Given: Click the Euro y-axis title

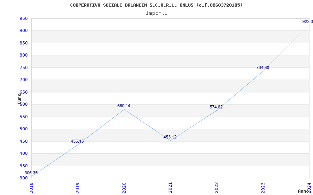Looking at the screenshot, I should click(19, 99).
